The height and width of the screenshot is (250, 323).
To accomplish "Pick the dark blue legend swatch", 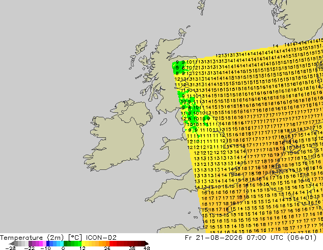I will (x=48, y=243).
